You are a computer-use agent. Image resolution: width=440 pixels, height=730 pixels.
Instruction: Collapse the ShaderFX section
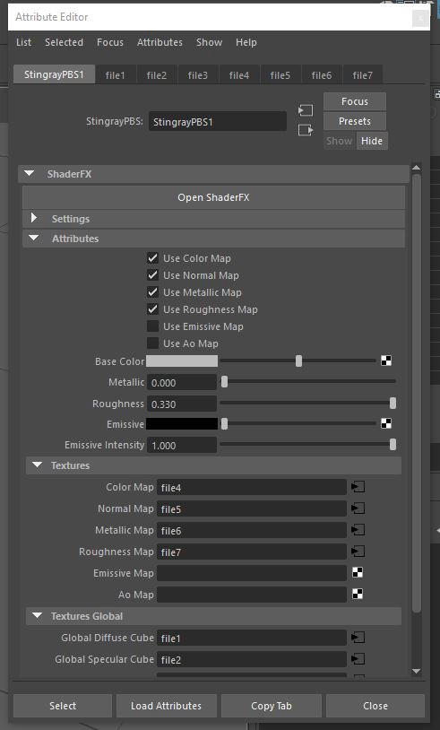click(x=30, y=174)
